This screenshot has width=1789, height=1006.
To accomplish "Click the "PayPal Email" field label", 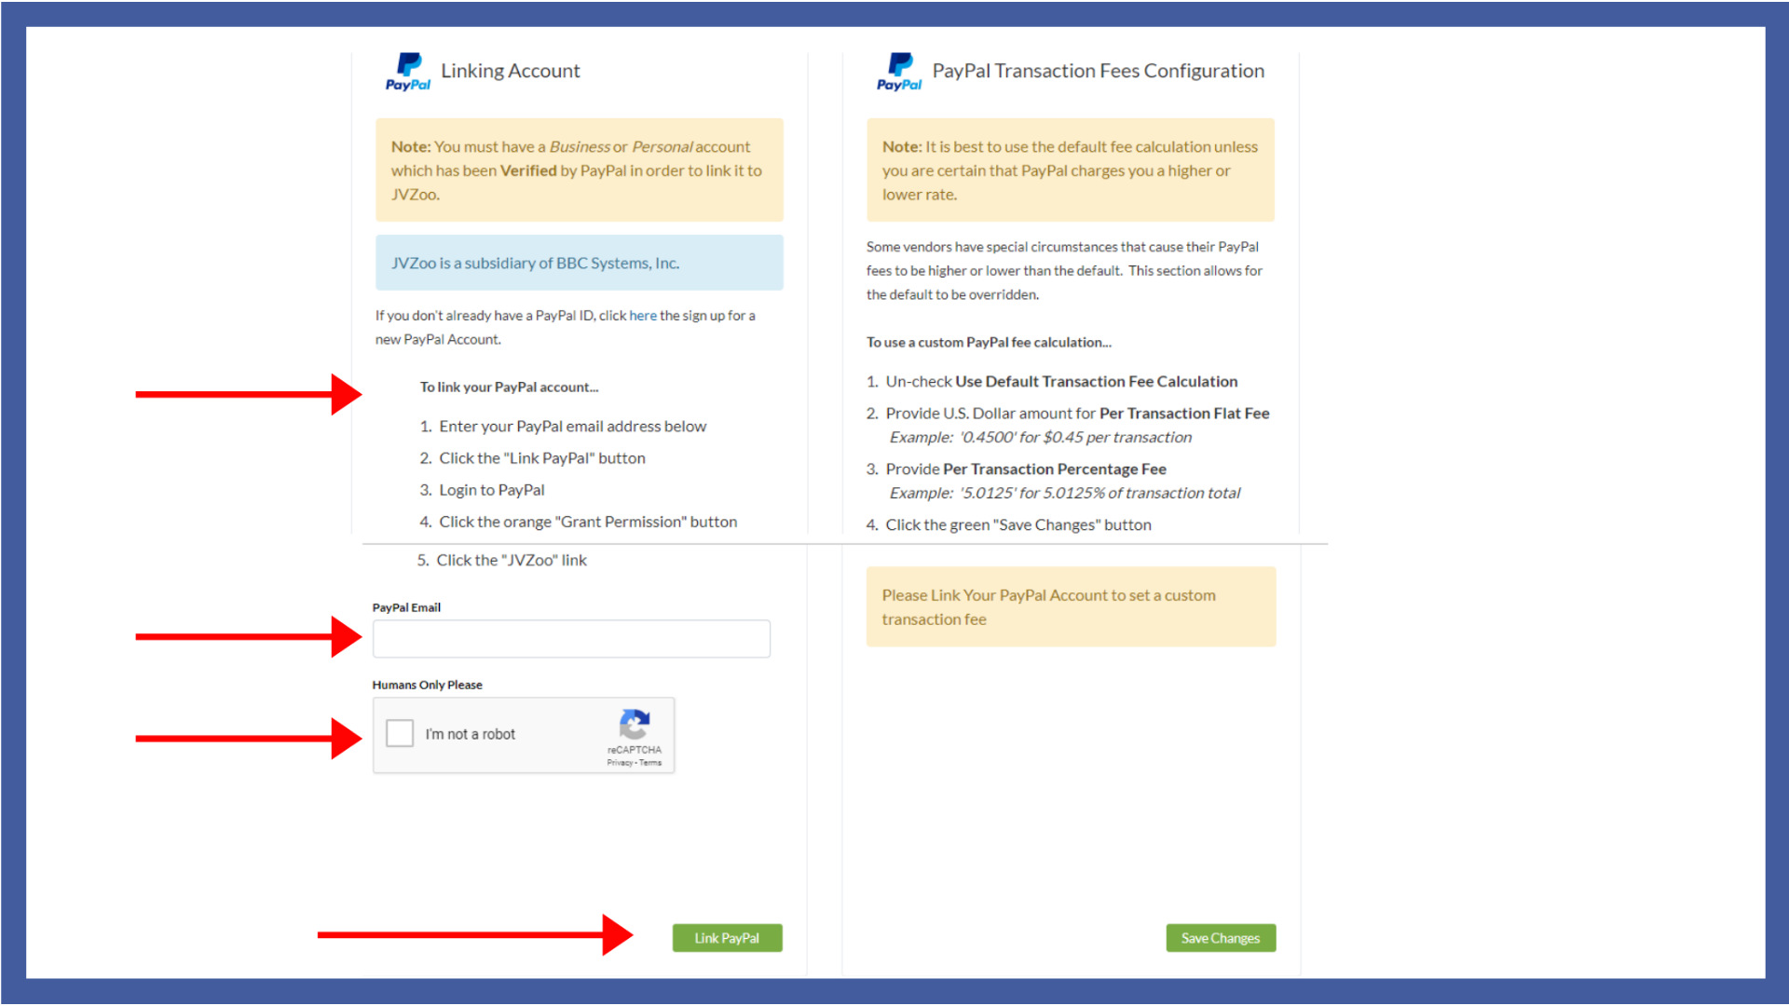I will pyautogui.click(x=406, y=607).
